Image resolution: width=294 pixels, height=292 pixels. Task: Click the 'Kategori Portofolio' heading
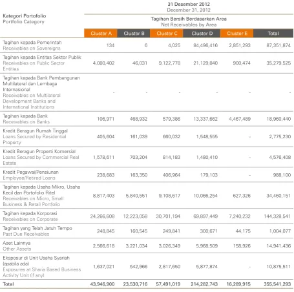coord(25,16)
